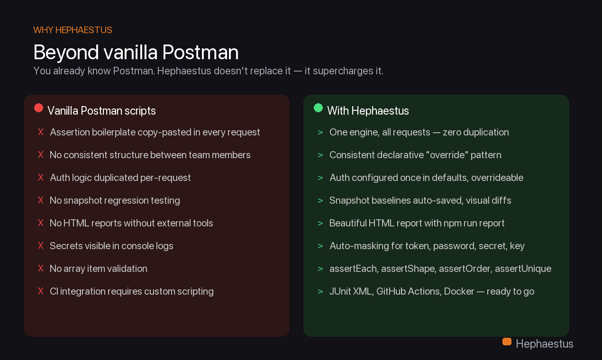The width and height of the screenshot is (602, 360).
Task: Click the arrow beside One engine line
Action: coord(320,132)
